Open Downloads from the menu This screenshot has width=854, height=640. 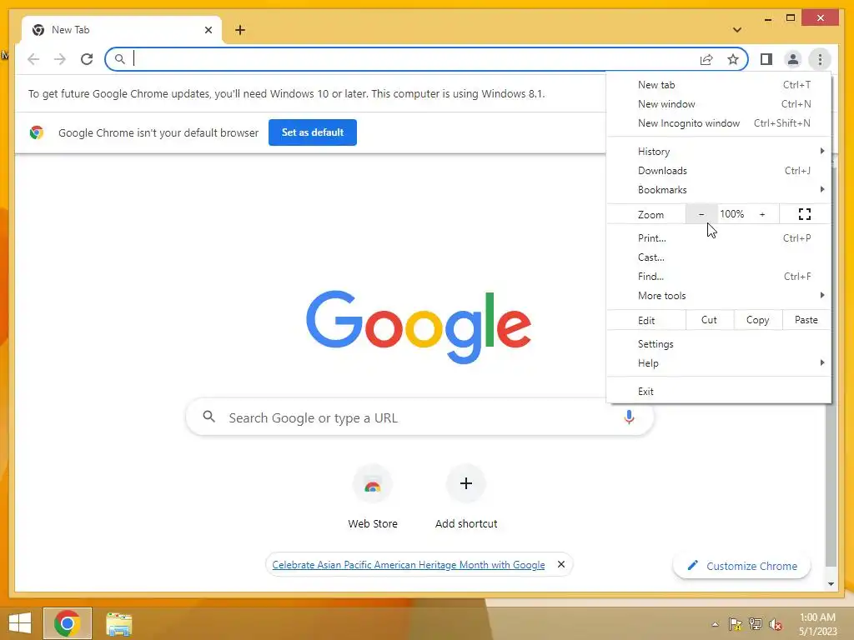point(719,170)
